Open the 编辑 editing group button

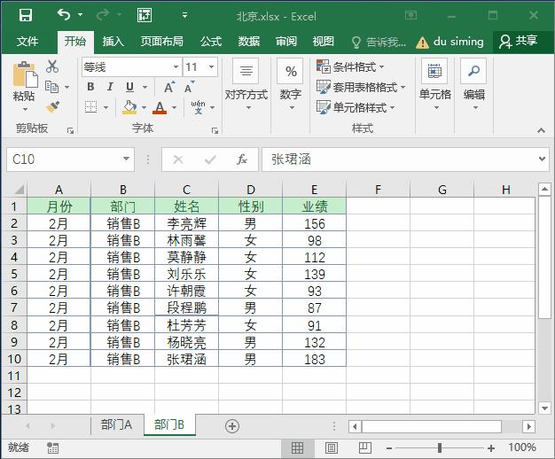[474, 84]
